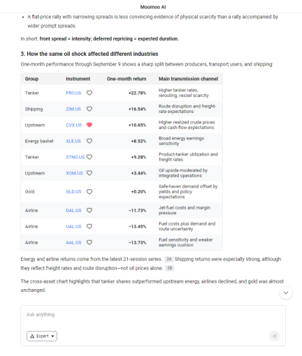Open the CVX.US stock link
302x356 pixels.
tap(74, 125)
